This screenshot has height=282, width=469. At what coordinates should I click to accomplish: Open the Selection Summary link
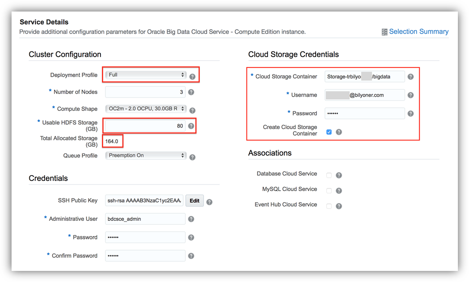point(418,31)
